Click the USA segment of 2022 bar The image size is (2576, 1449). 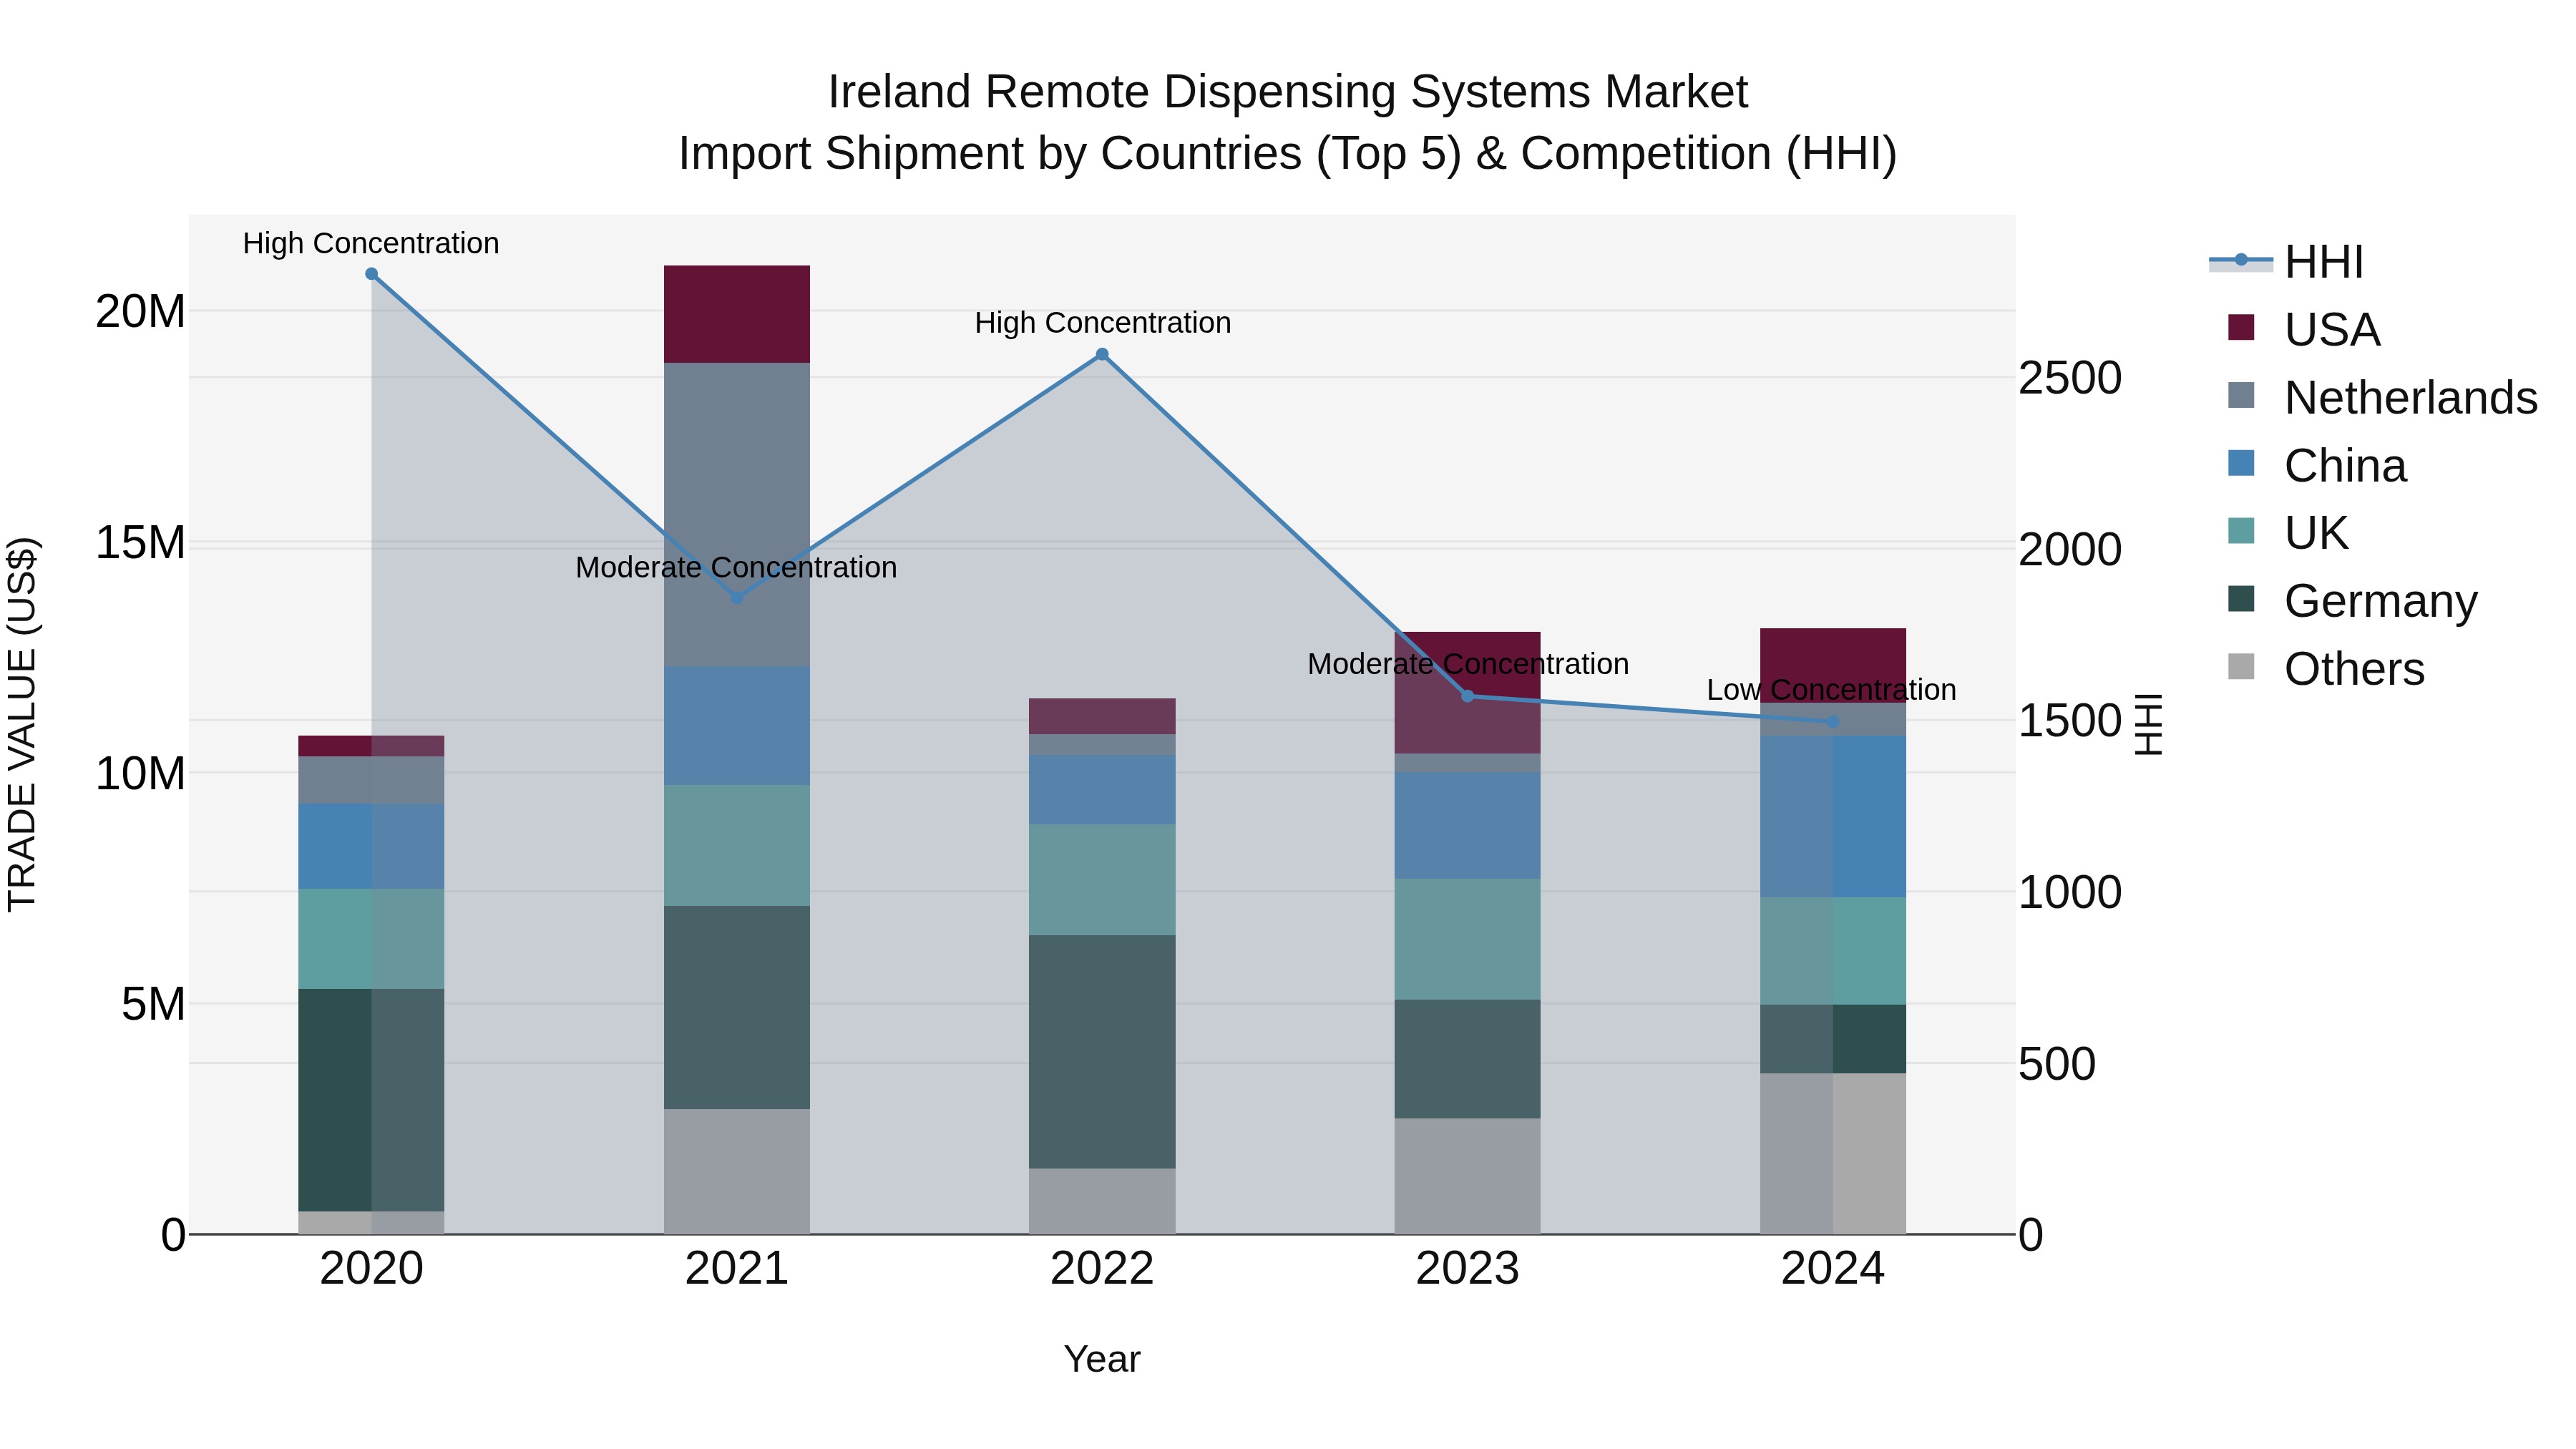pos(1102,717)
